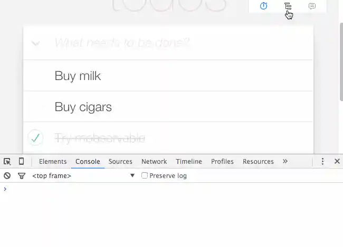Switch to the Network tab
The height and width of the screenshot is (247, 343).
pyautogui.click(x=154, y=161)
